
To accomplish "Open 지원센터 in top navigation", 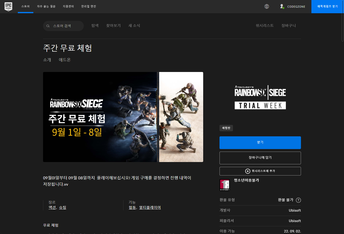I will pyautogui.click(x=68, y=6).
